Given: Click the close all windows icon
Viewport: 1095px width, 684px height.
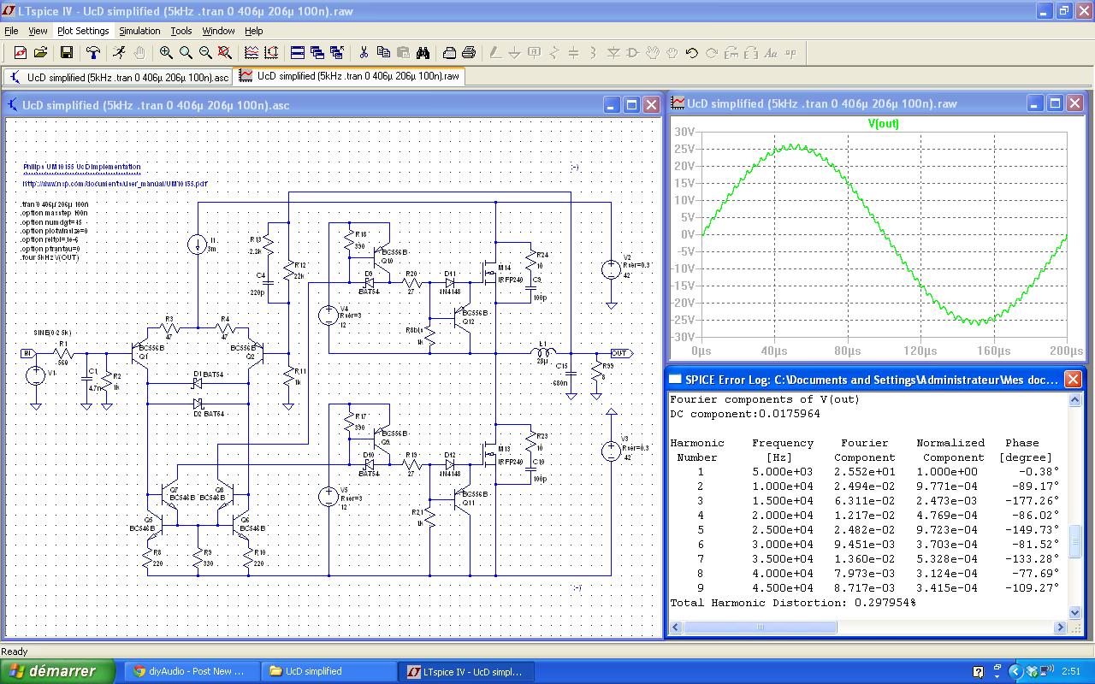Looking at the screenshot, I should pos(337,53).
